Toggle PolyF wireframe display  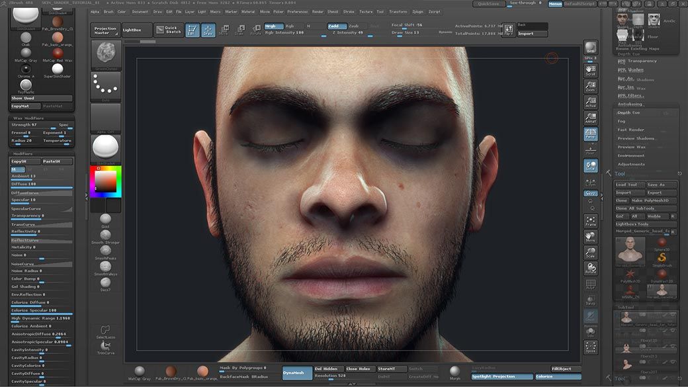coord(591,284)
